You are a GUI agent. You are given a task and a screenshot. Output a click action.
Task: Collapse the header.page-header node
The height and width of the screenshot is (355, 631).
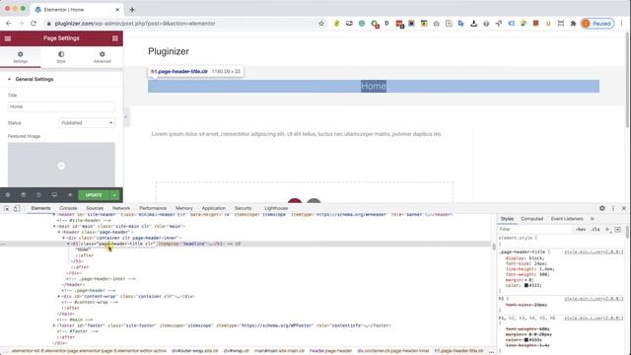[59, 233]
